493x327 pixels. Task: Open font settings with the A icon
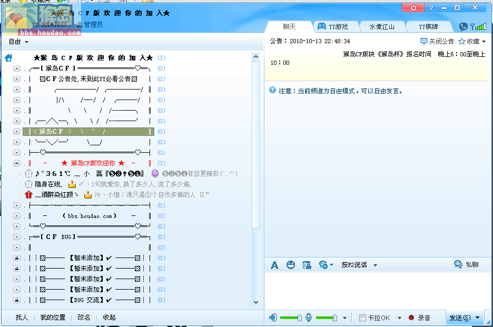coord(274,265)
